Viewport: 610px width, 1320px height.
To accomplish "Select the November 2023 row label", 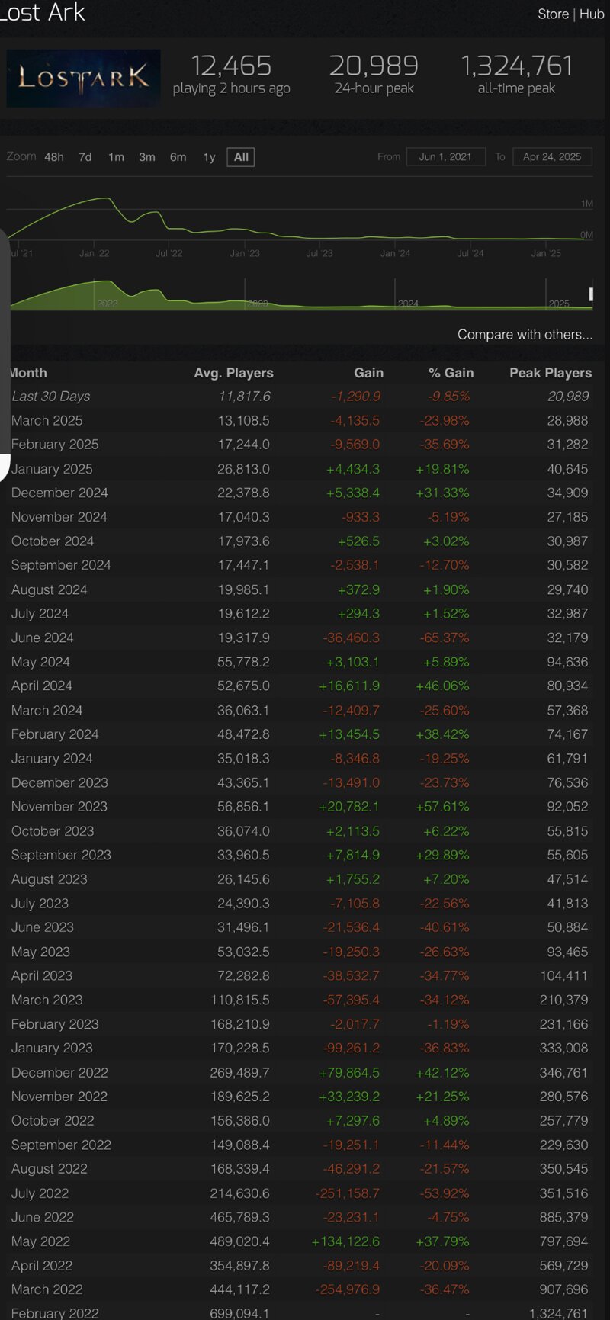I will click(x=59, y=807).
